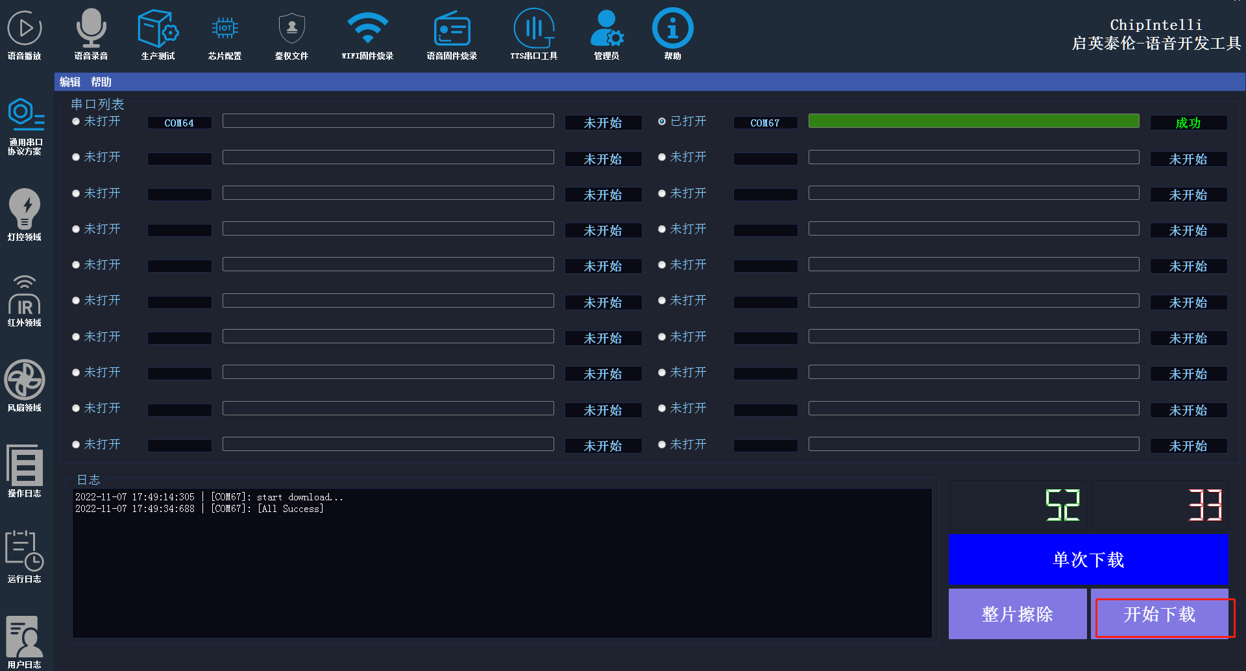Click the green COM67 progress bar

tap(973, 121)
